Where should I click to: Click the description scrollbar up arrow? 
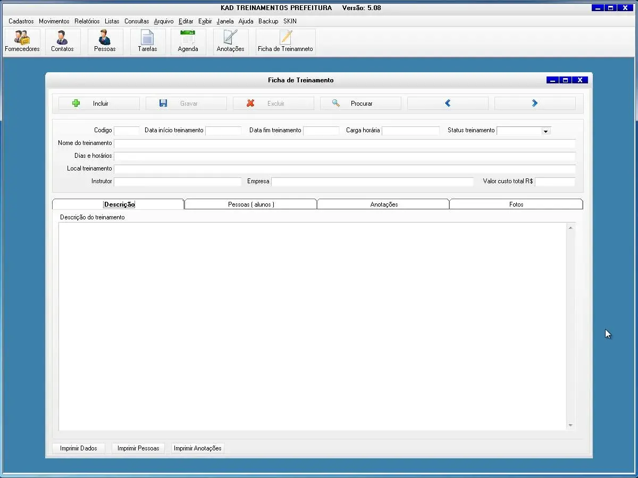tap(570, 228)
